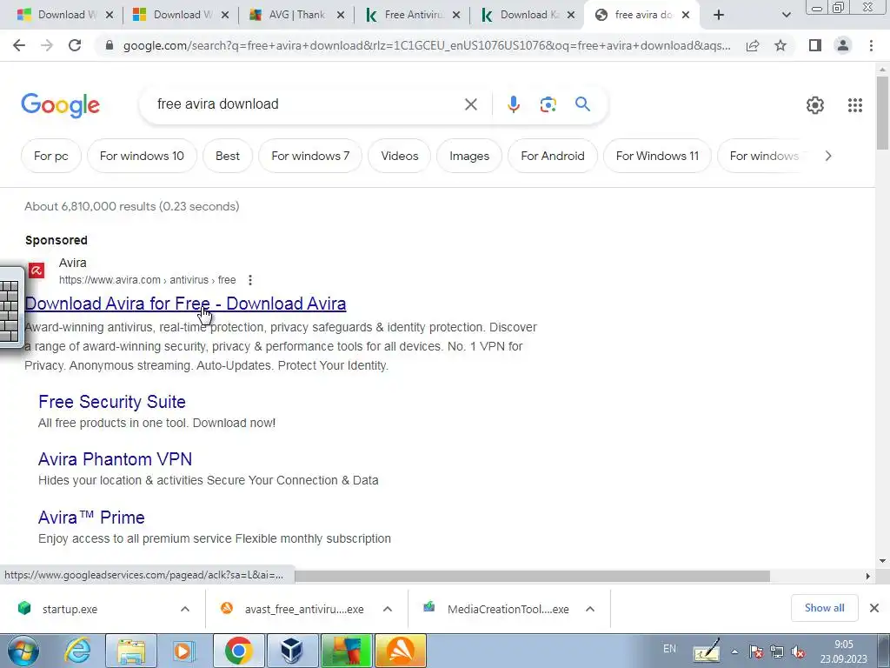890x668 pixels.
Task: Select the 'For windows 10' filter chip
Action: [142, 156]
